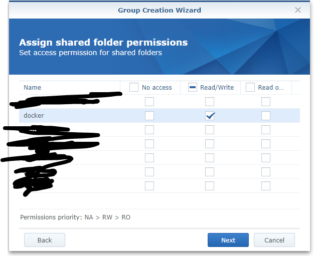Close the Group Creation Wizard dialog
314x256 pixels.
297,10
